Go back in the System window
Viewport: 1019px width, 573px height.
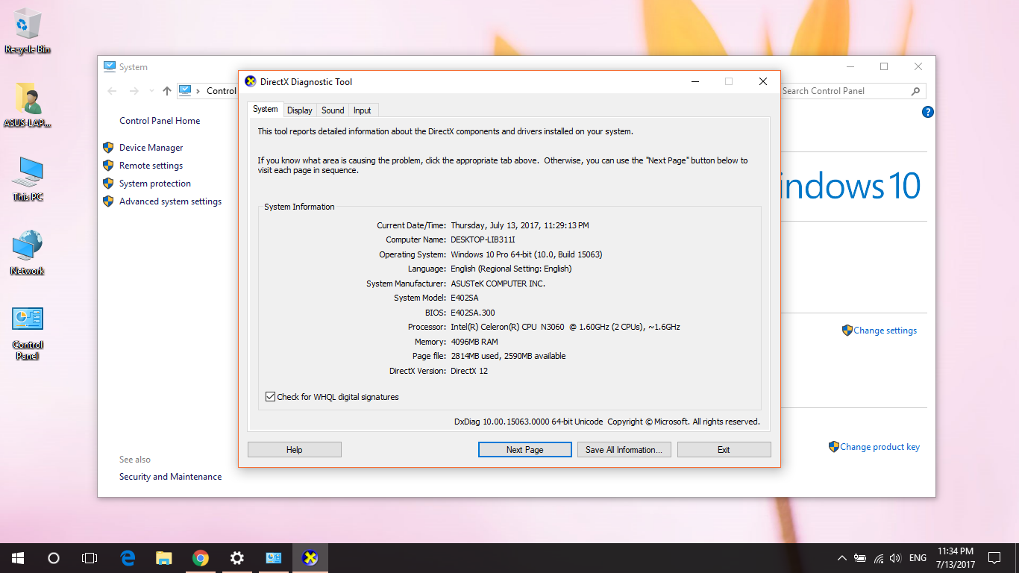coord(112,91)
